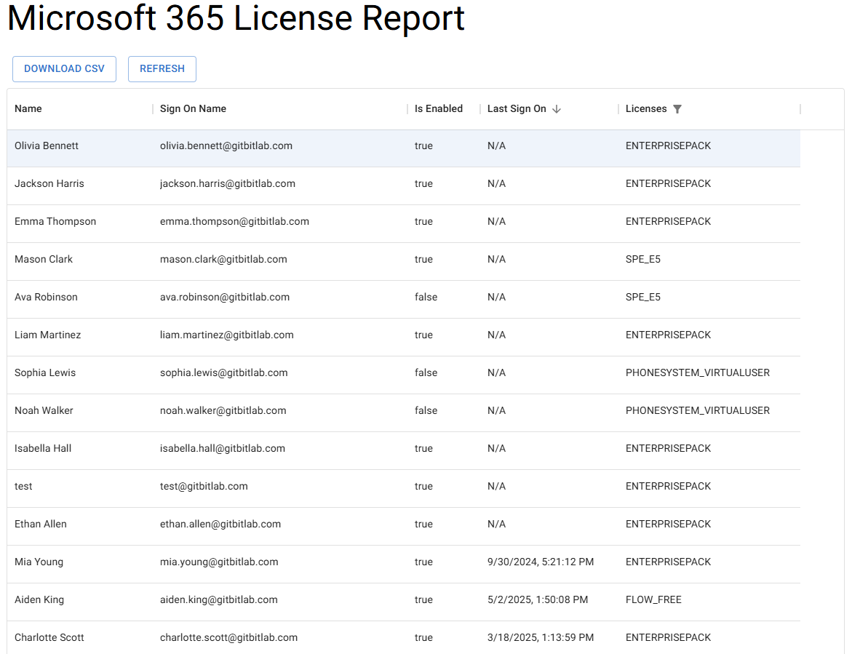
Task: Click Charlotte Scott's name in the table
Action: [49, 637]
